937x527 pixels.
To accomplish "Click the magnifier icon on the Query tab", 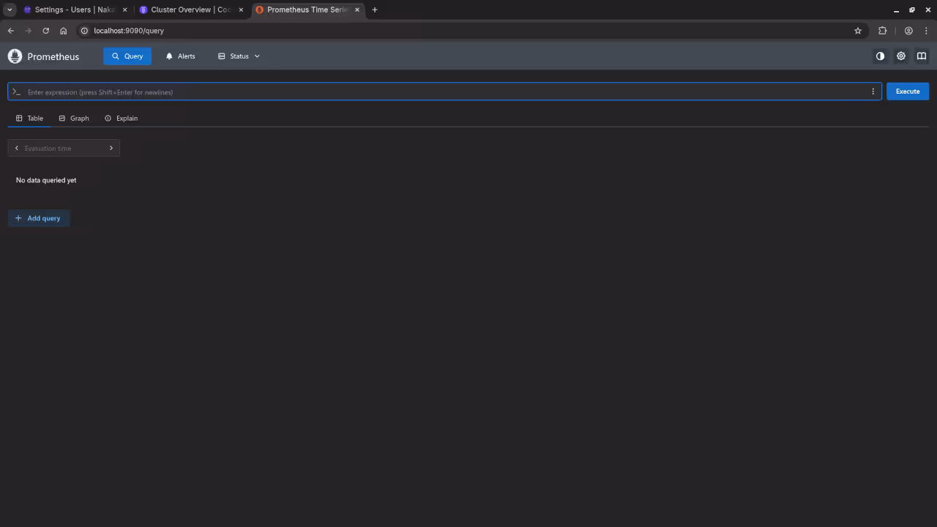I will [116, 56].
